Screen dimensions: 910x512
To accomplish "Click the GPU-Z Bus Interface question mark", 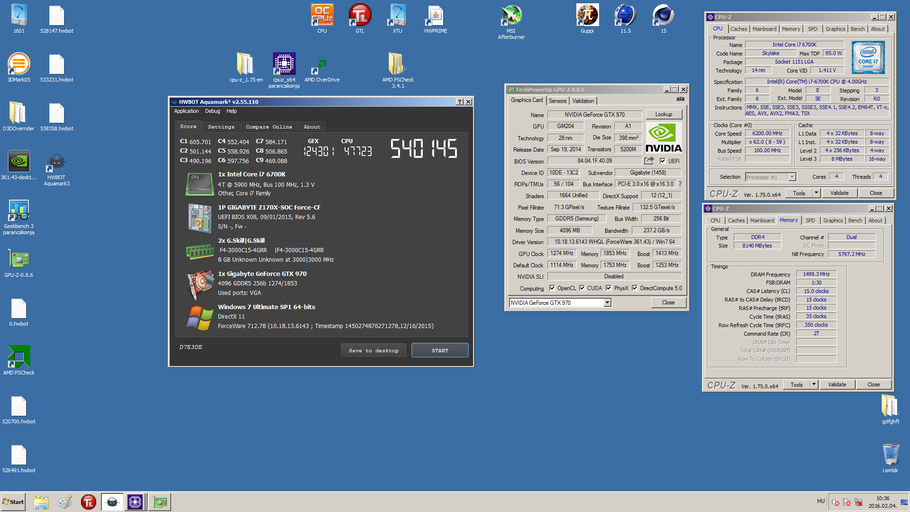I will tap(680, 184).
